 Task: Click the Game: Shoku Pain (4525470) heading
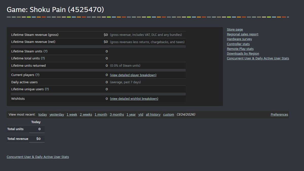(55, 10)
